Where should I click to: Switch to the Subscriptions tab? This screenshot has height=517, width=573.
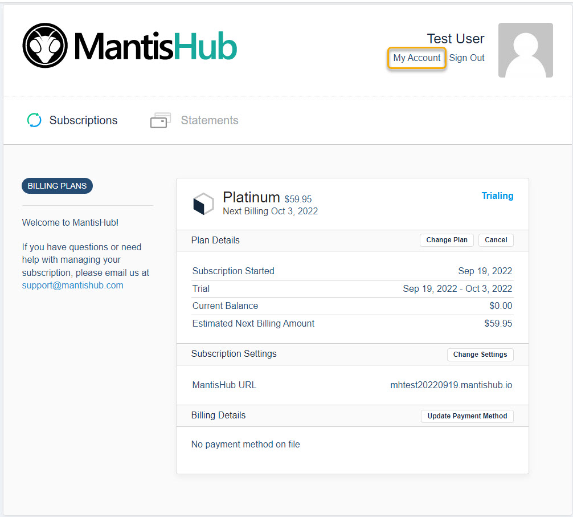[83, 120]
